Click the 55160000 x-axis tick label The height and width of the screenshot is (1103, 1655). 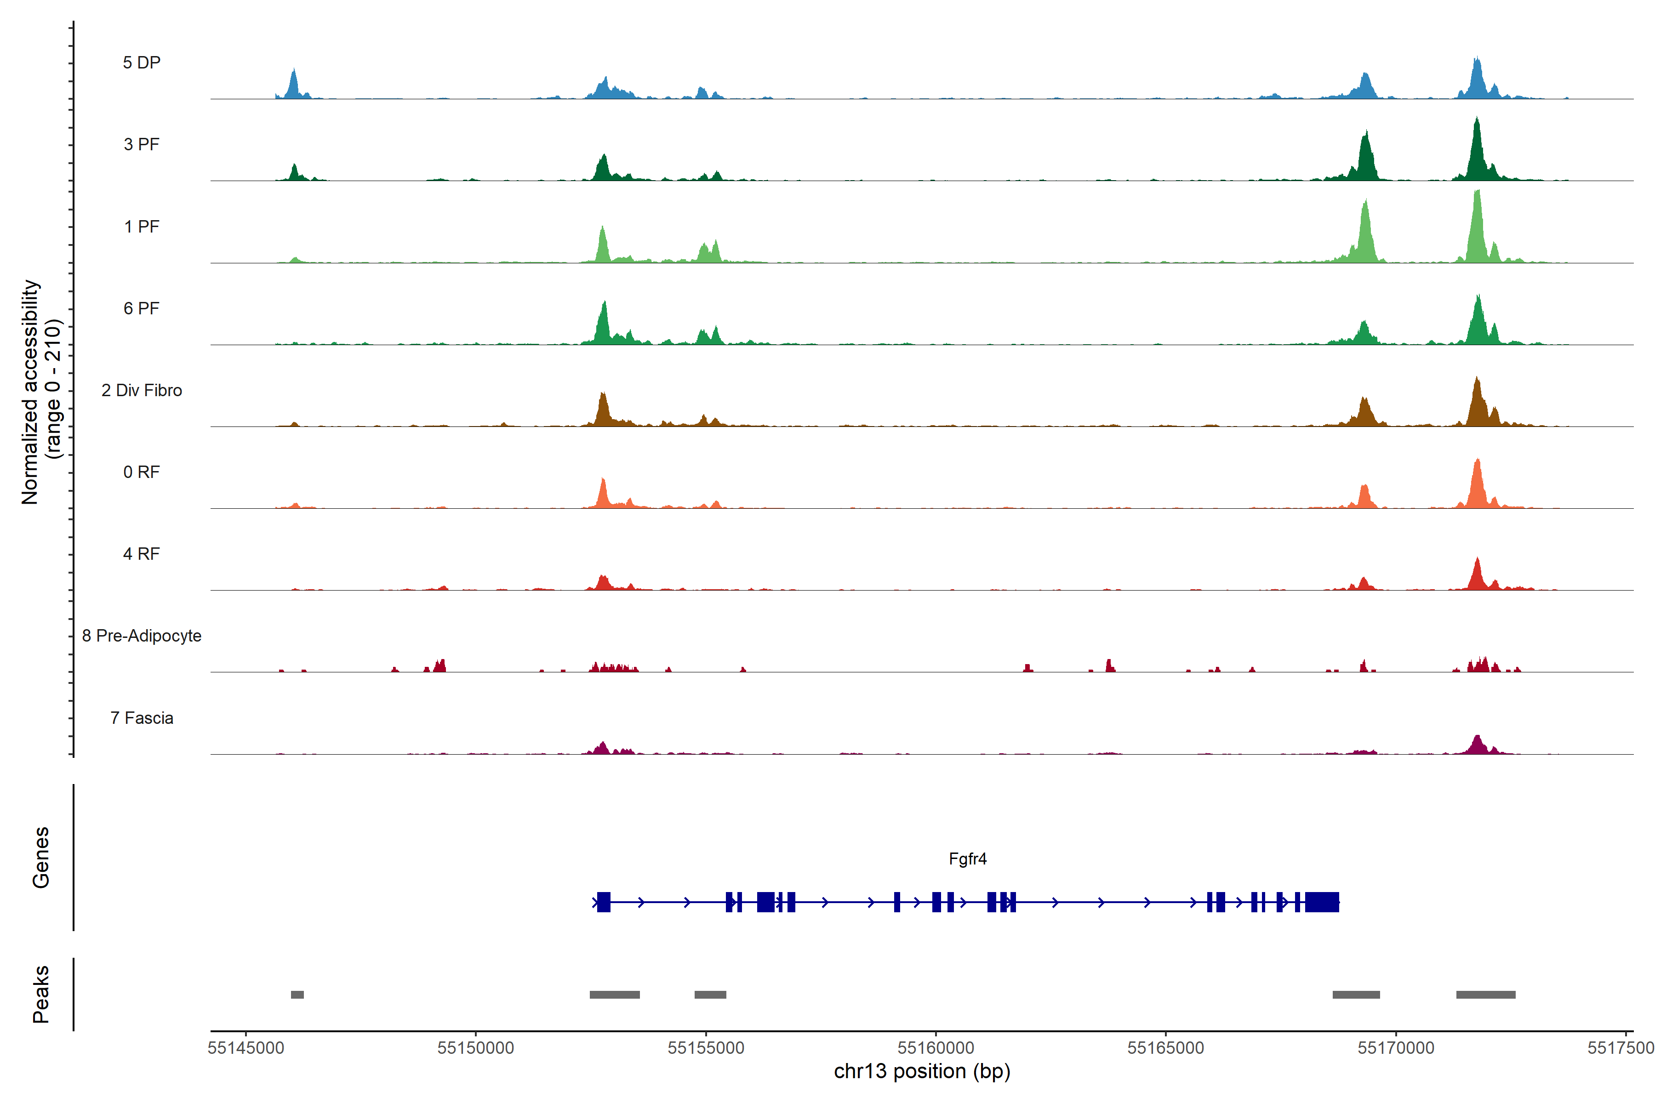tap(936, 1048)
